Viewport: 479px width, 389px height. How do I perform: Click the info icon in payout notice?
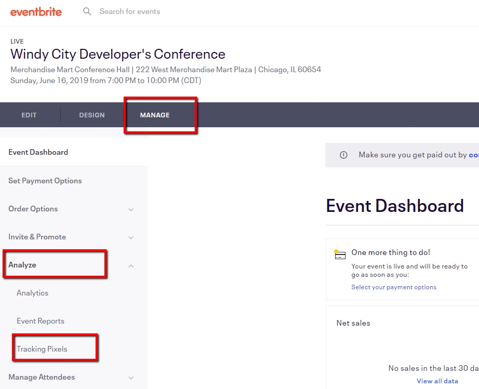coord(344,155)
